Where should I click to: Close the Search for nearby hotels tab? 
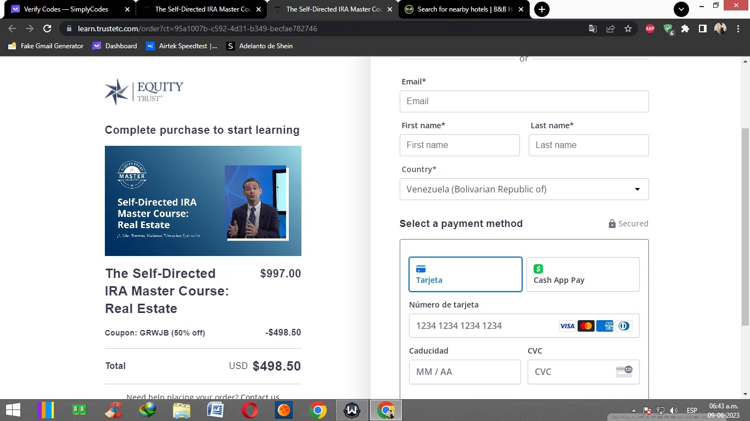pos(521,9)
